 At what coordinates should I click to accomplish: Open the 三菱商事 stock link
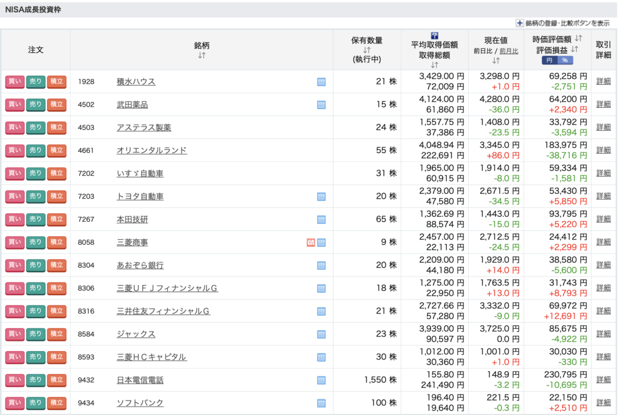click(x=132, y=242)
